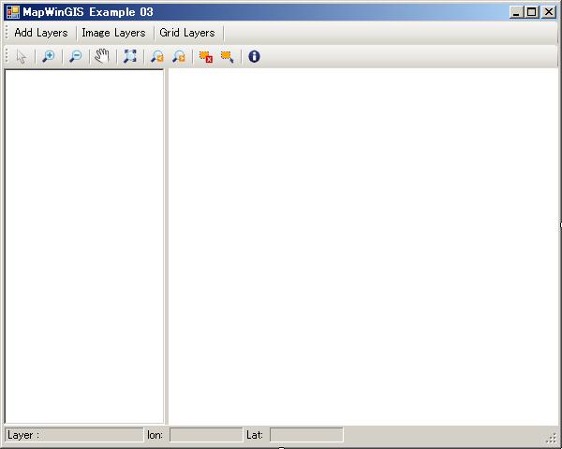Screen dimensions: 562x449
Task: Click inside the empty layer legend panel
Action: [x=84, y=243]
